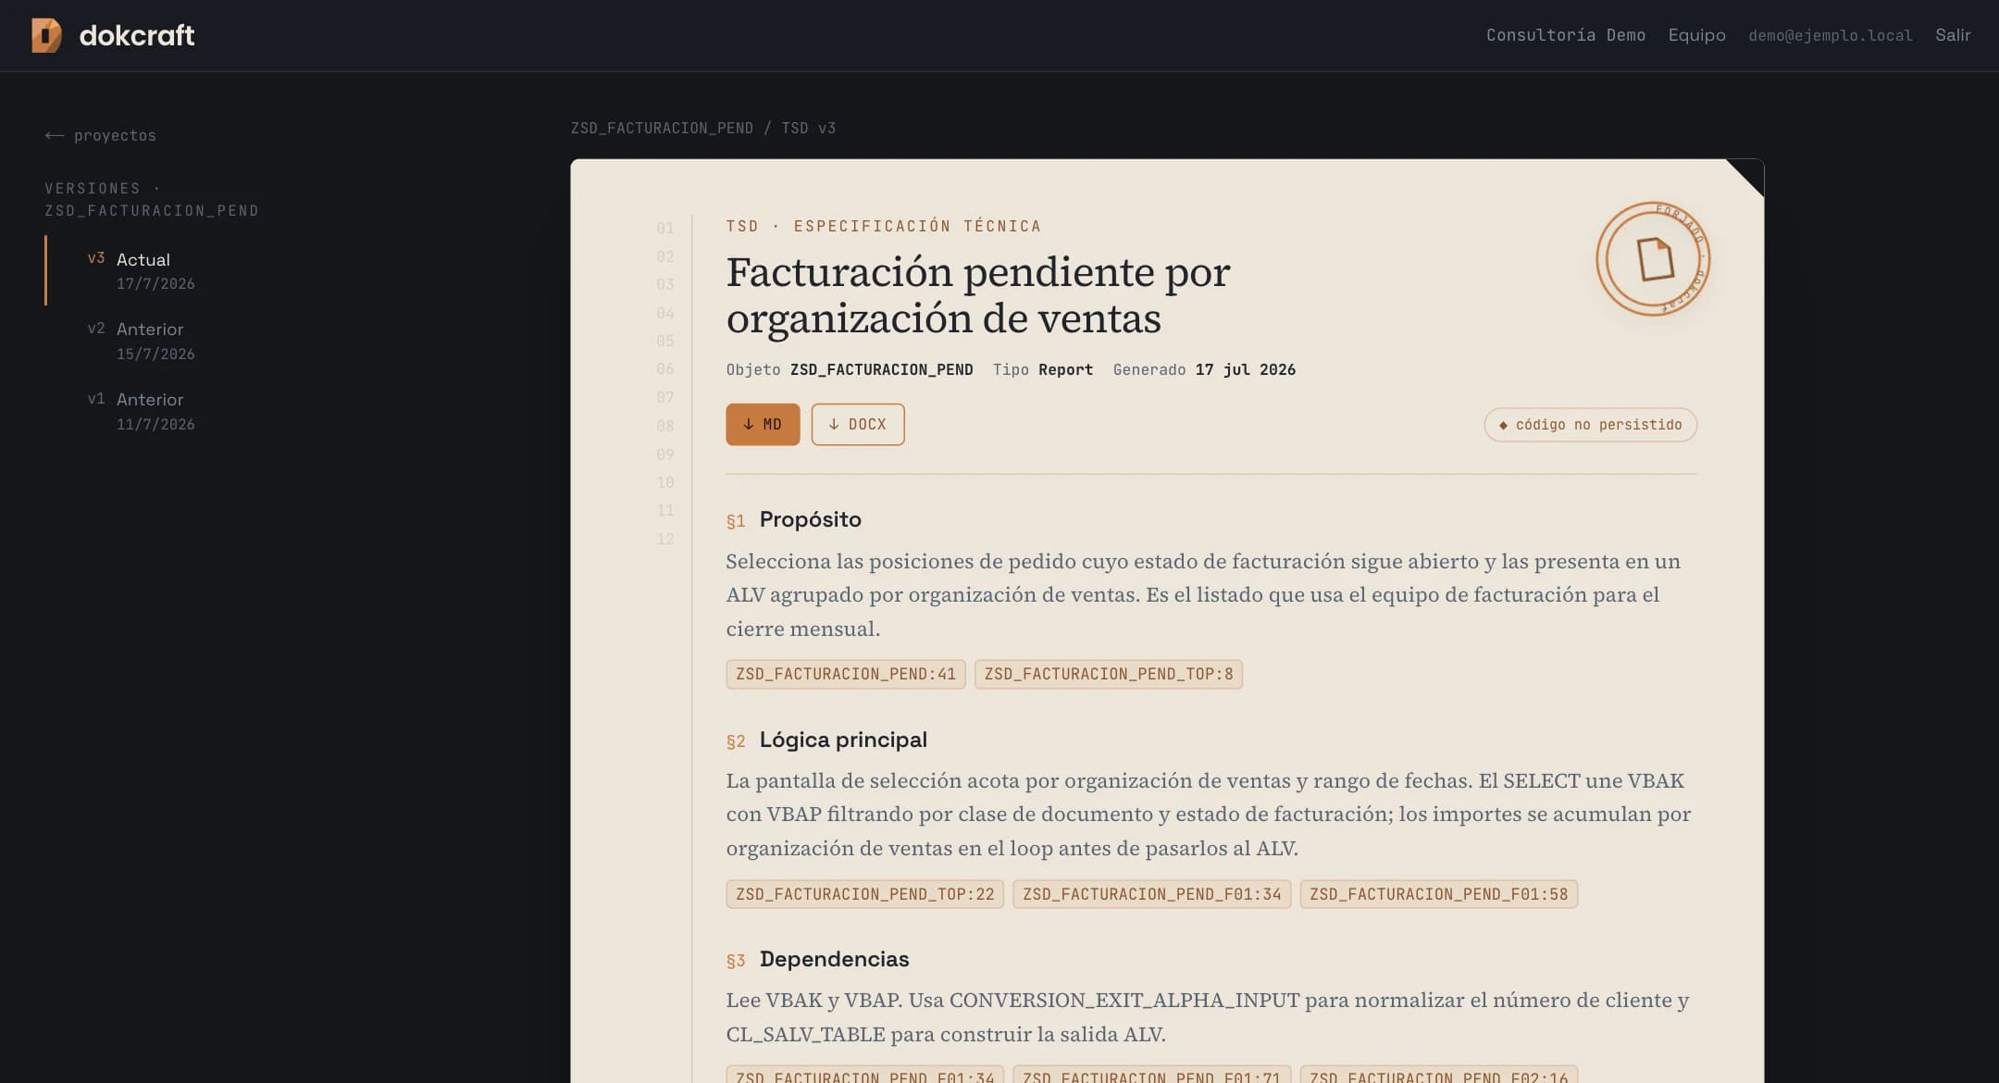Go back to proyectos
The image size is (1999, 1083).
click(x=101, y=135)
